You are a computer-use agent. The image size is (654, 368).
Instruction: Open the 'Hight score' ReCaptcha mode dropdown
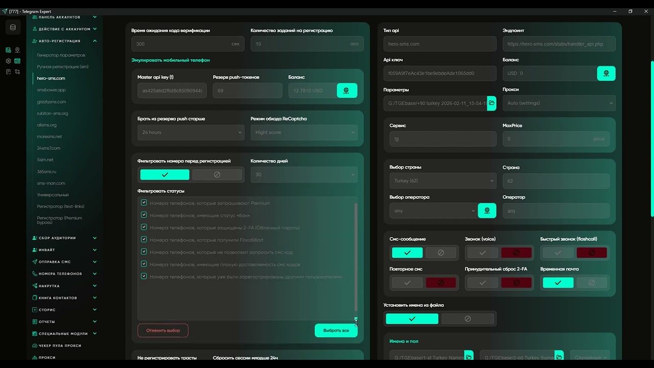(304, 132)
